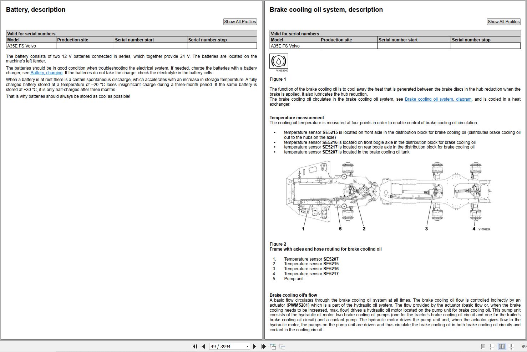Viewport: 527px width, 352px height.
Task: Select two-page continuous view
Action: coord(511,347)
